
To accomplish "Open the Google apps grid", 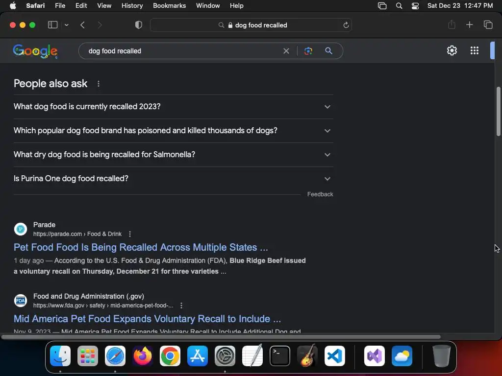I will pos(475,50).
